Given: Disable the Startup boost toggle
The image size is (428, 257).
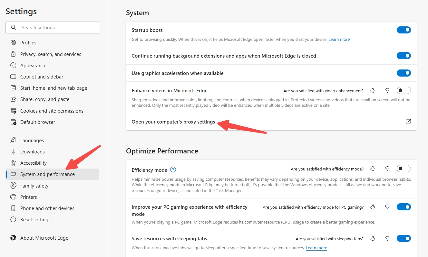Looking at the screenshot, I should click(x=404, y=30).
